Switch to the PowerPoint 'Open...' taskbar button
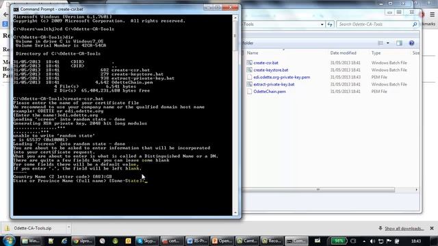This screenshot has width=438, height=246. pyautogui.click(x=222, y=241)
